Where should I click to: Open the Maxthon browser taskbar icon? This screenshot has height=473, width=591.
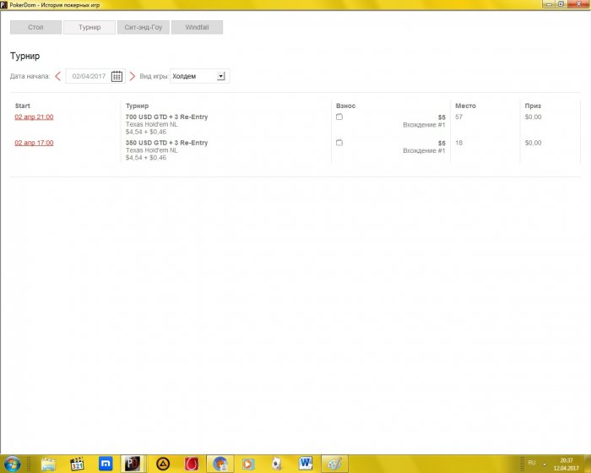106,463
